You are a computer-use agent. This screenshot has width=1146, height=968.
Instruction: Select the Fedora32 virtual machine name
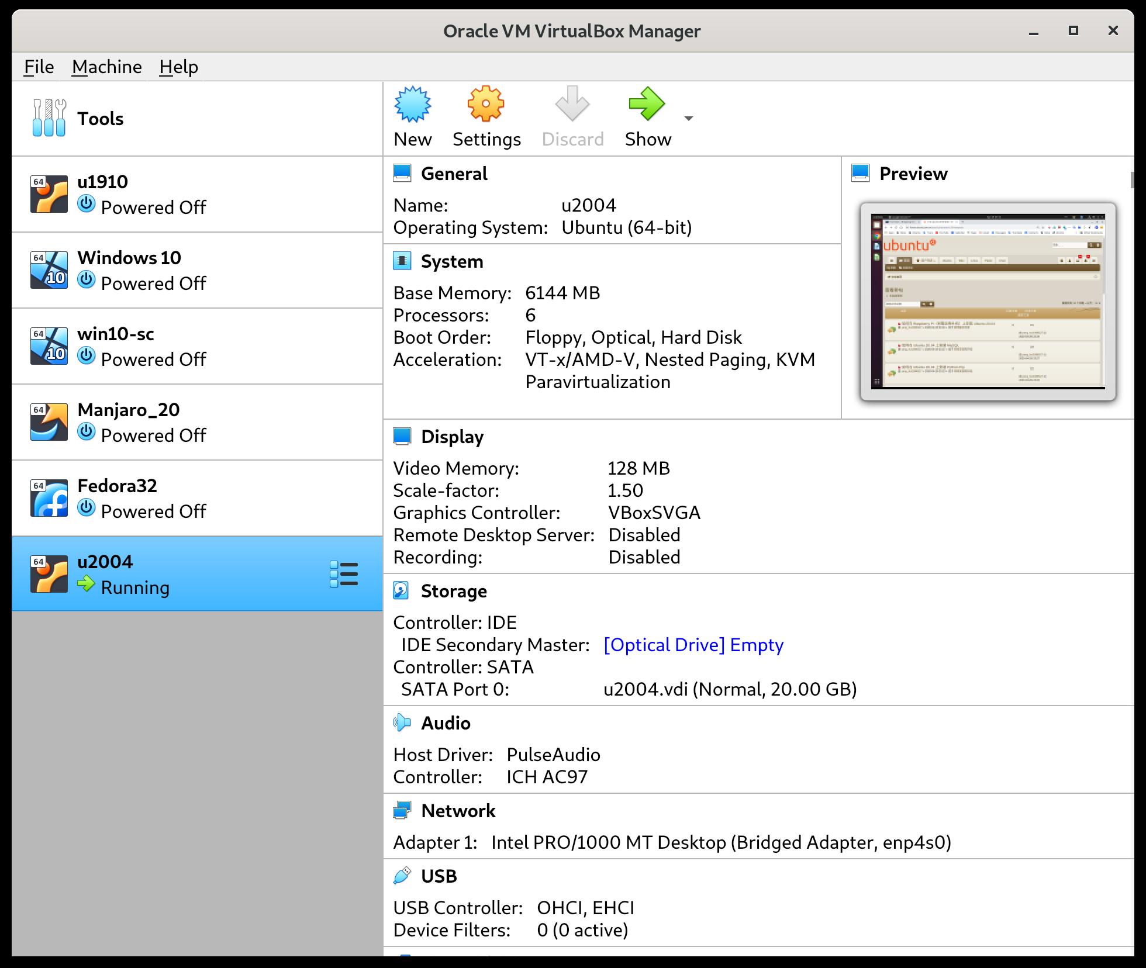(117, 486)
